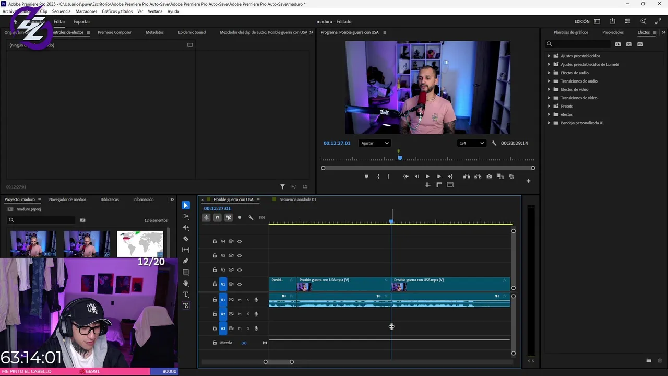Switch to Navegador de medios tab
The width and height of the screenshot is (668, 376).
pos(67,199)
